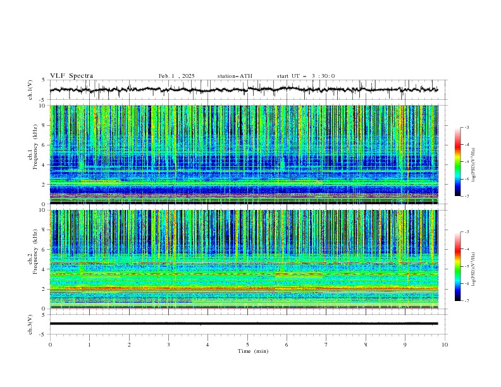The image size is (501, 387).
Task: Click the ch.1 spectrogram color scale bar
Action: pyautogui.click(x=457, y=162)
